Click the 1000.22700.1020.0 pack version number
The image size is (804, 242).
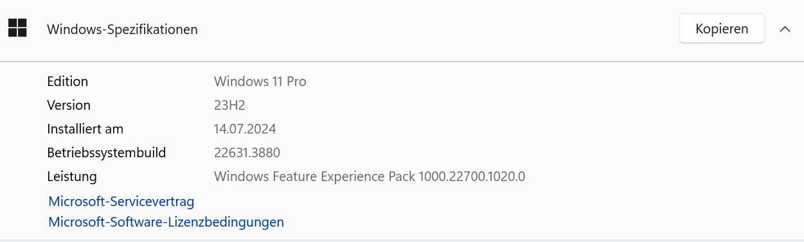472,177
